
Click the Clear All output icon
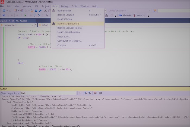coord(95,93)
